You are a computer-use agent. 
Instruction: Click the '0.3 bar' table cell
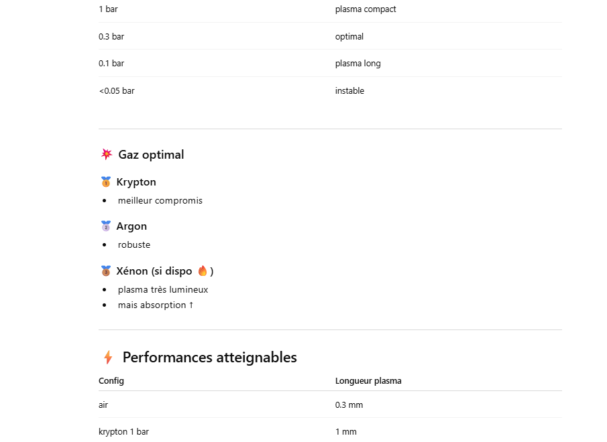(111, 37)
